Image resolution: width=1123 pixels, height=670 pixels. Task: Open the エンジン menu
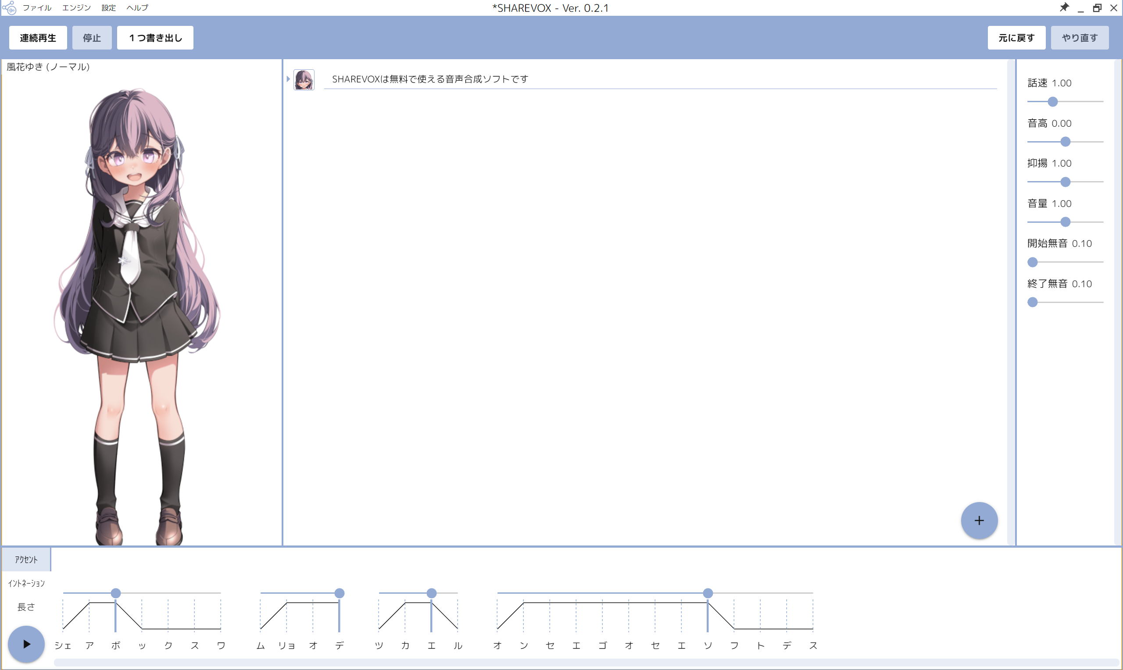(76, 8)
